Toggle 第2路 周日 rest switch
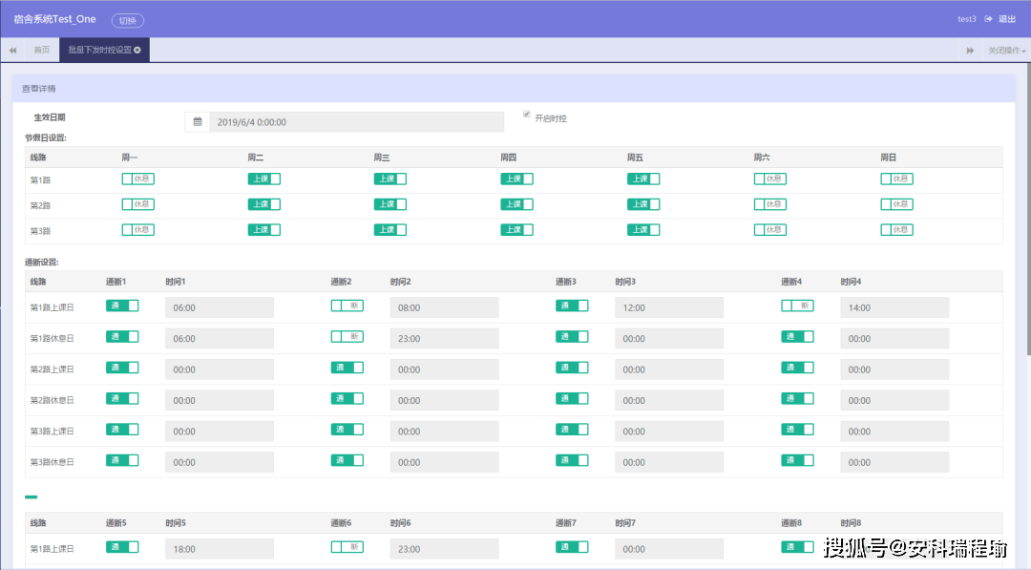 (896, 204)
